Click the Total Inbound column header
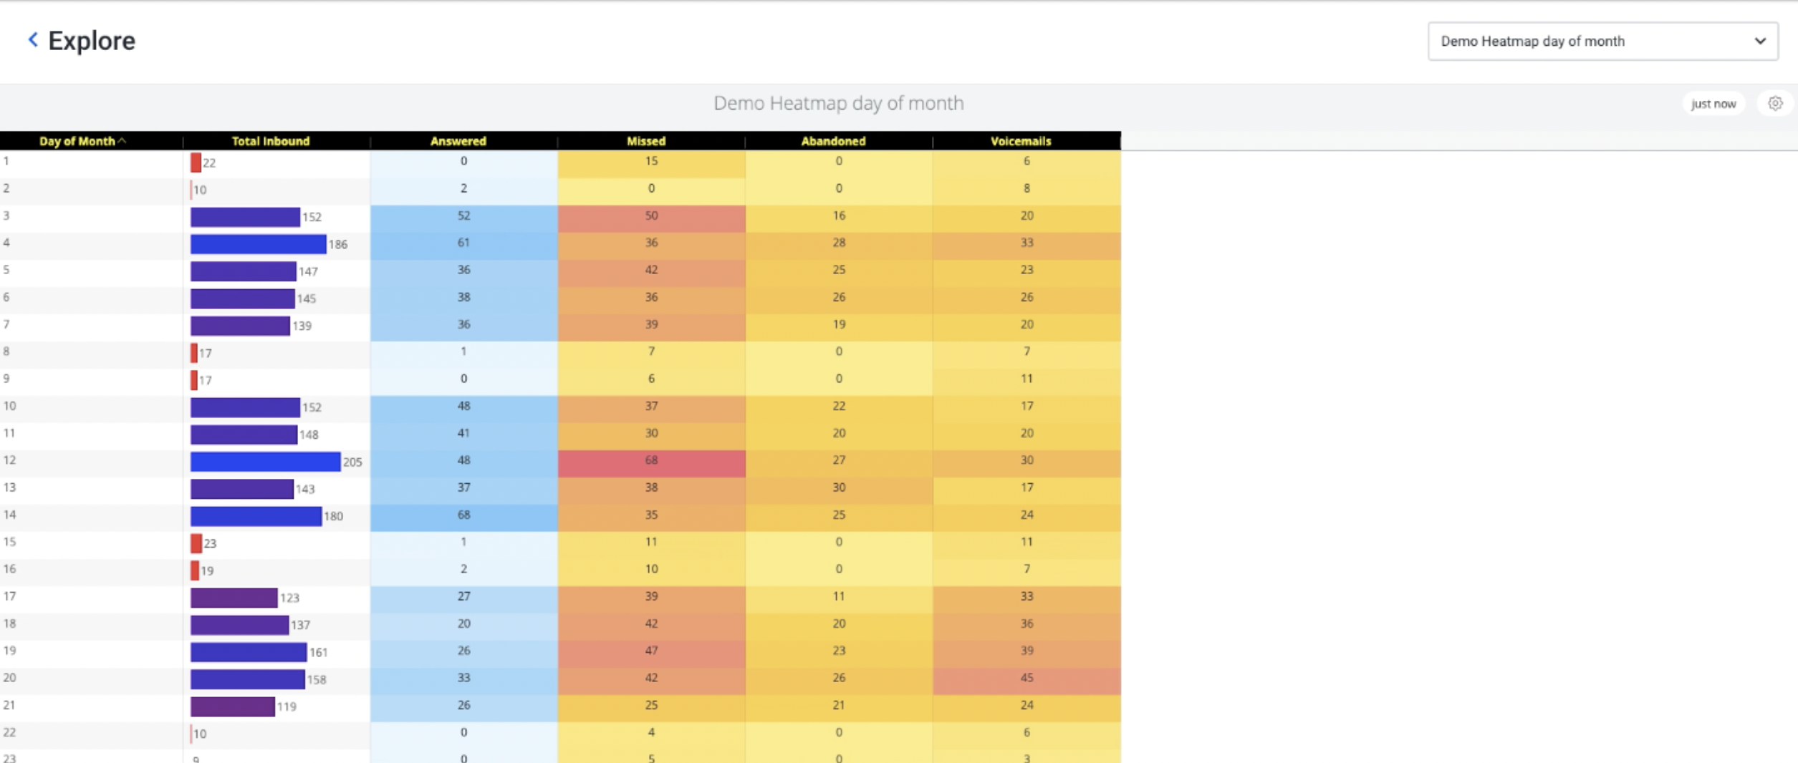The image size is (1798, 763). [269, 141]
